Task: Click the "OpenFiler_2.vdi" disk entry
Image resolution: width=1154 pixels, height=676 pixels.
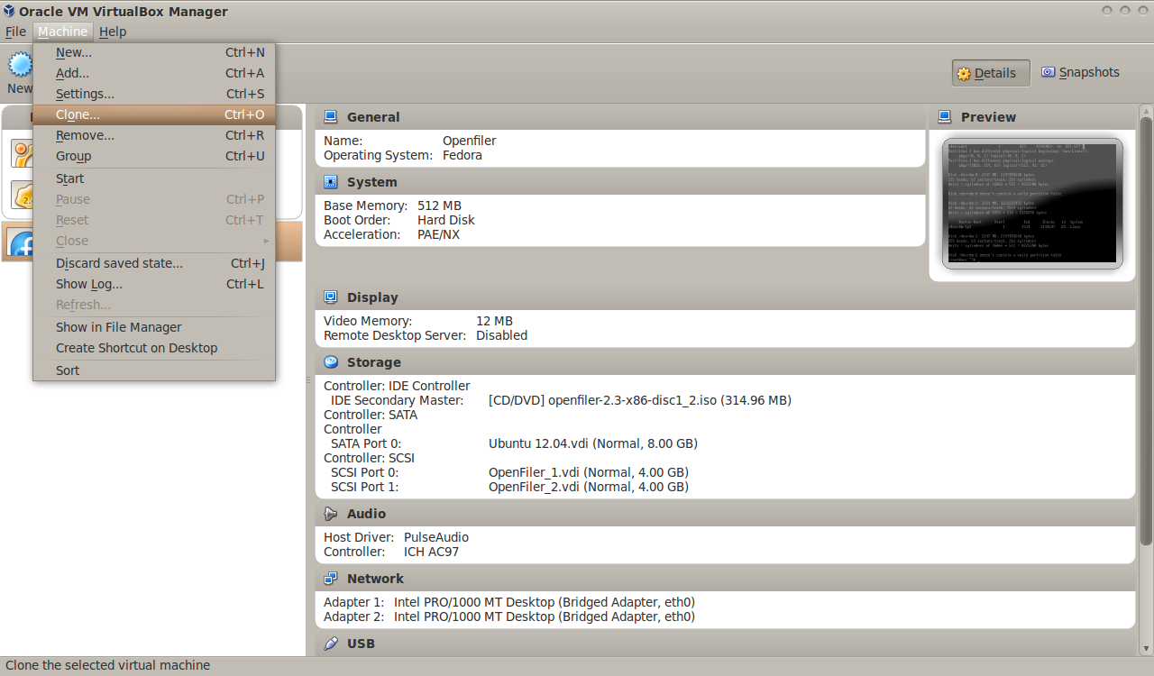Action: point(589,487)
